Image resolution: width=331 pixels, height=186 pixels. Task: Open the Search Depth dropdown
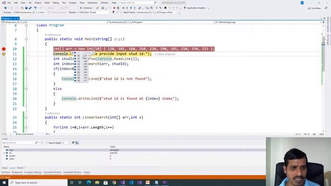pos(66,143)
